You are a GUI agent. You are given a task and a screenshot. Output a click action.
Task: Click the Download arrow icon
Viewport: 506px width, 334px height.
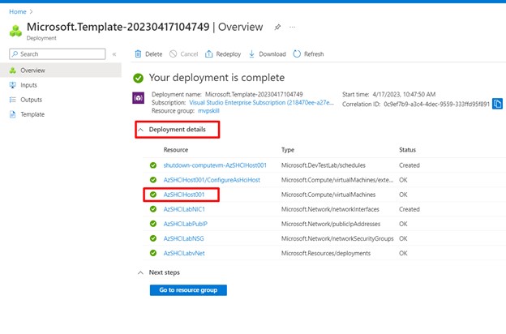(x=251, y=54)
